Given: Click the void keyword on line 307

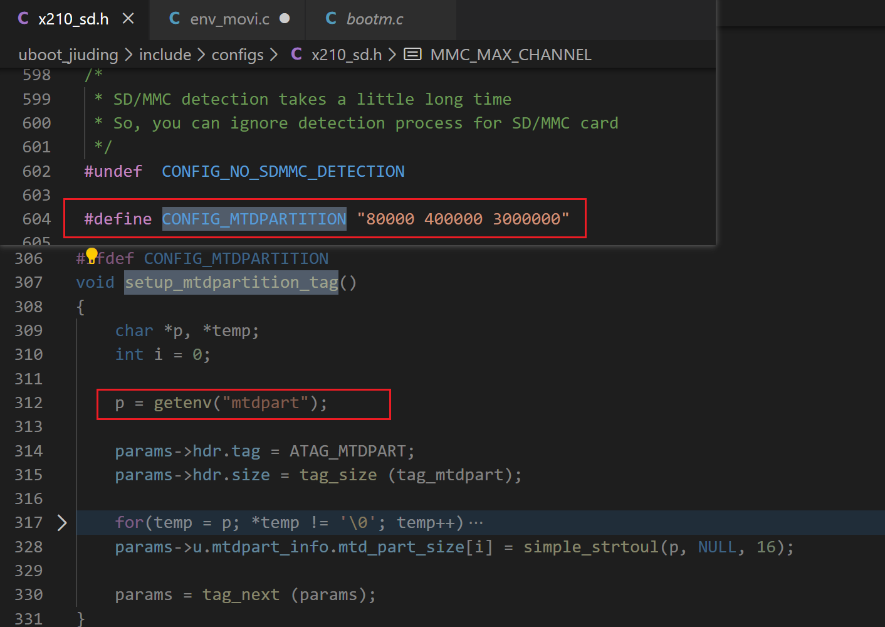Looking at the screenshot, I should coord(95,282).
